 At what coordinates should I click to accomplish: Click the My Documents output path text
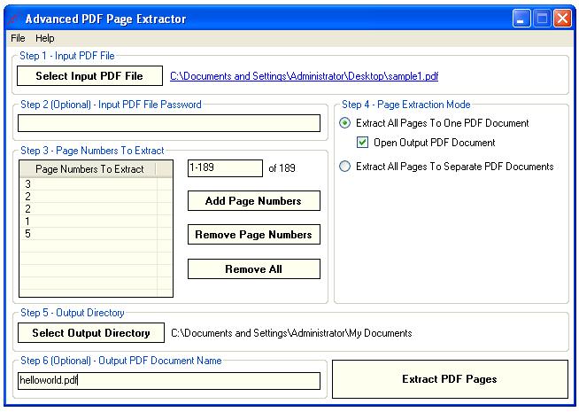[x=291, y=333]
